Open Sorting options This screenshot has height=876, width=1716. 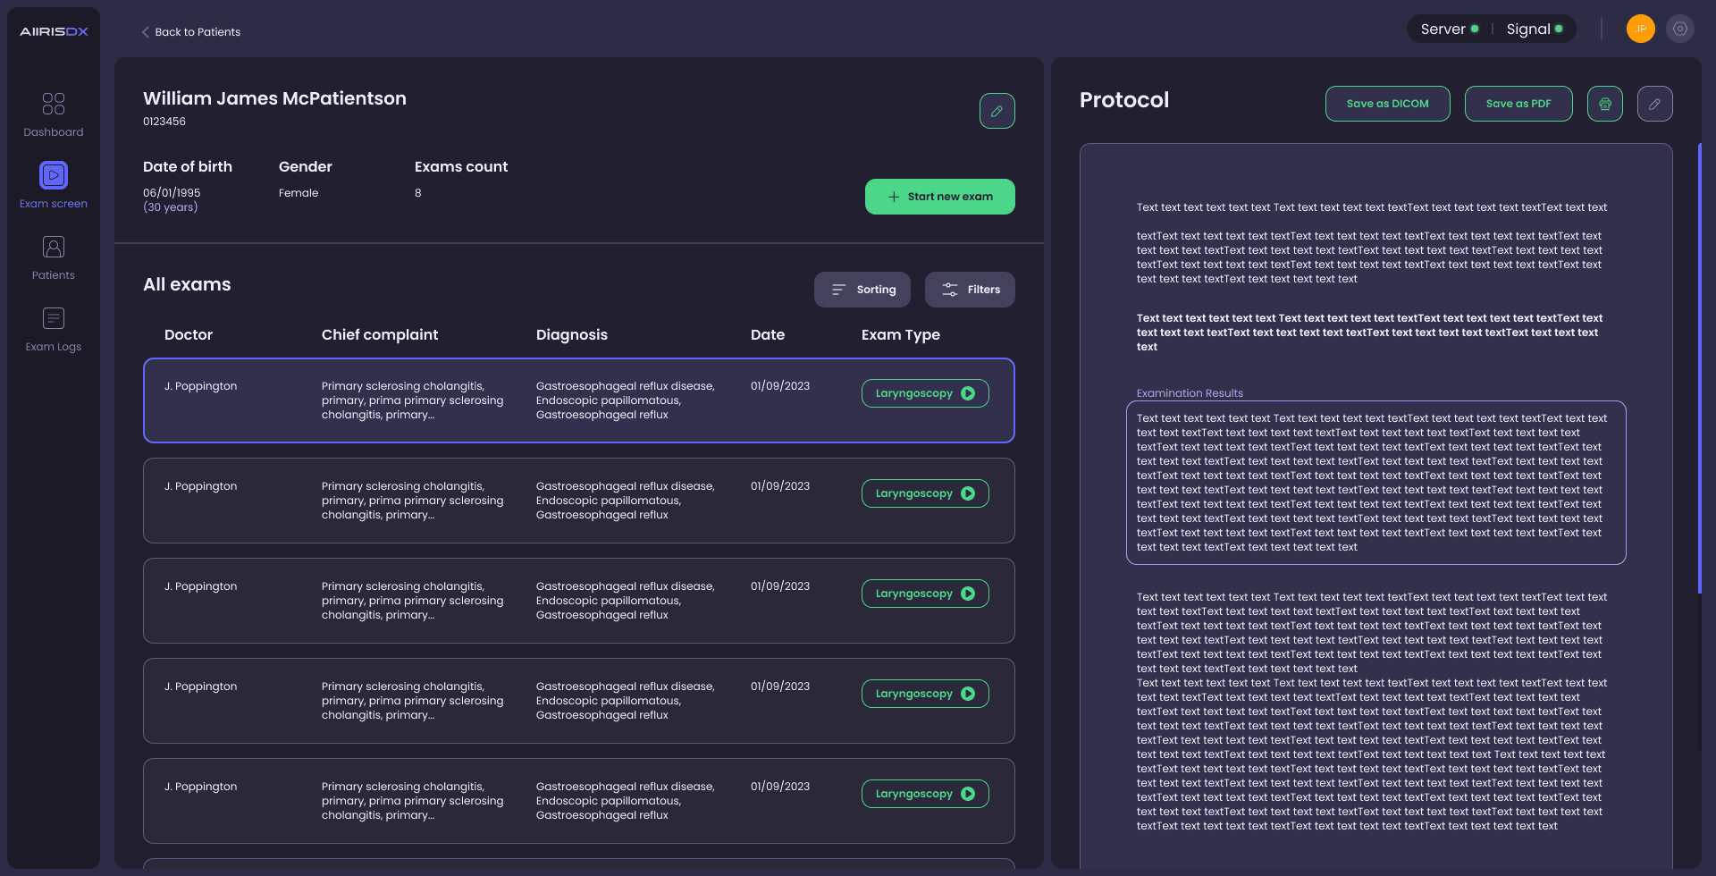[x=862, y=290]
